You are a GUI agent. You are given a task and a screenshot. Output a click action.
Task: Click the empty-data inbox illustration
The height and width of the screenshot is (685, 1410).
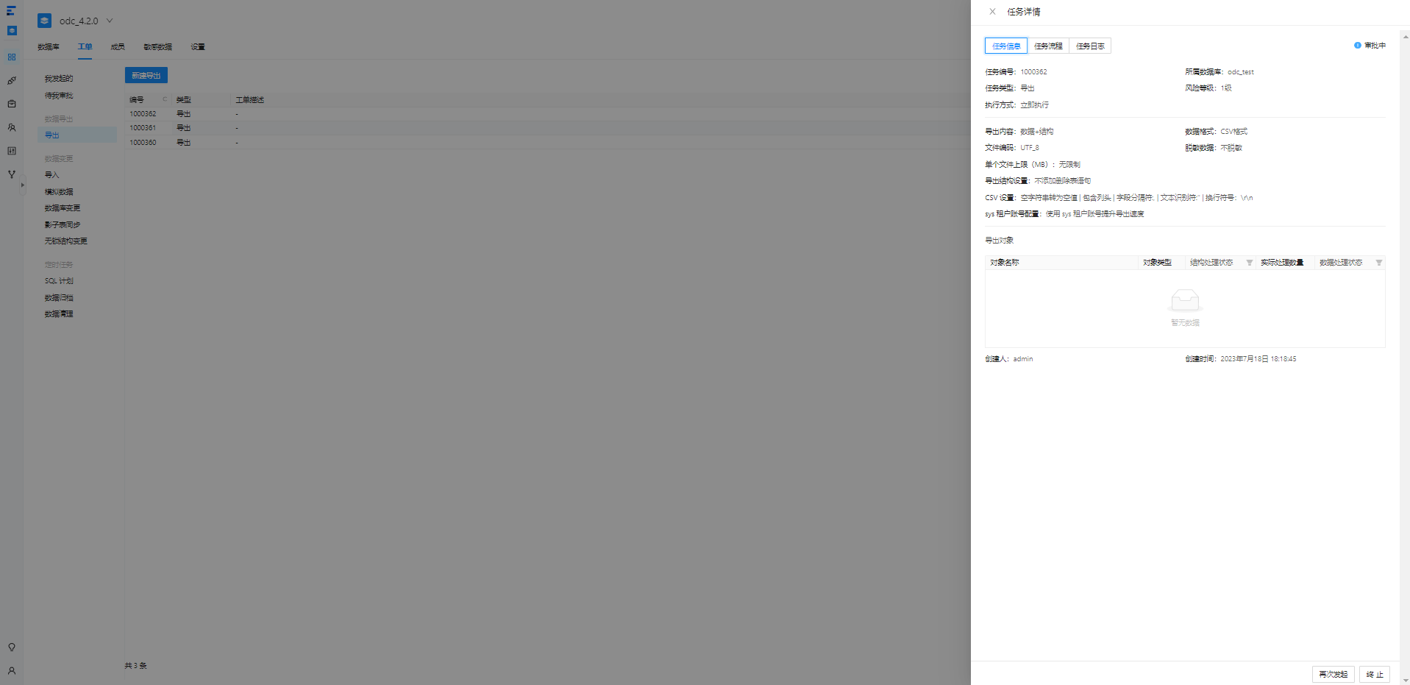(x=1185, y=301)
